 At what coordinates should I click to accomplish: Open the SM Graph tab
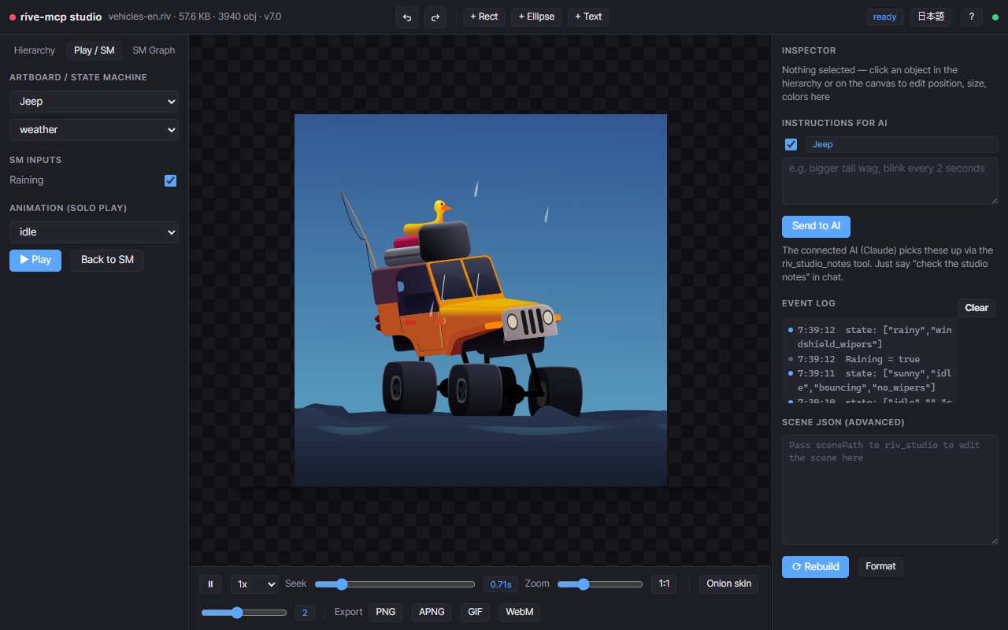(154, 50)
